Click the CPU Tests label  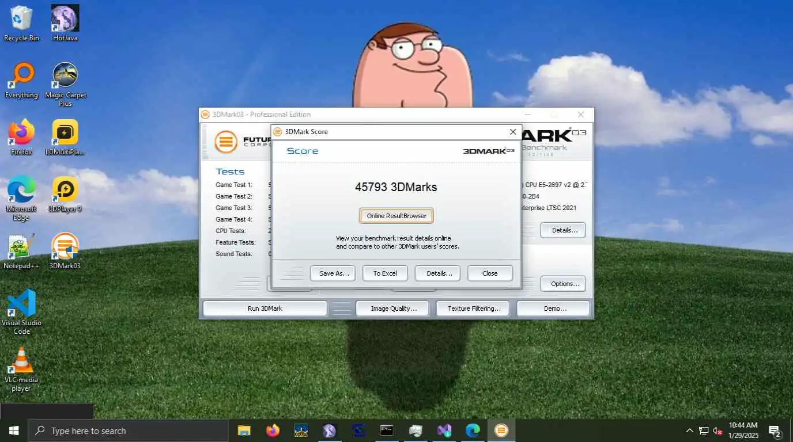[x=231, y=231]
